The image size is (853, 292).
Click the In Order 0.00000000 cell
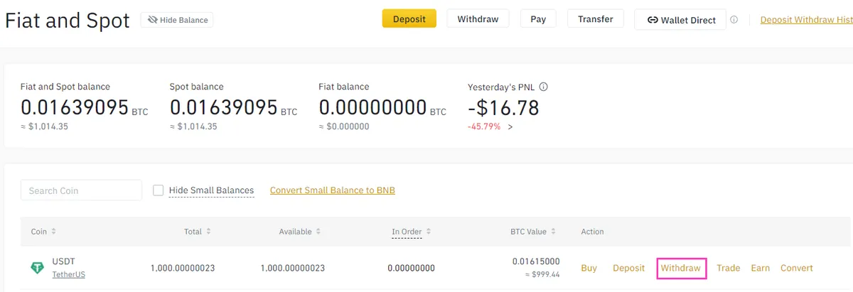[x=411, y=268]
